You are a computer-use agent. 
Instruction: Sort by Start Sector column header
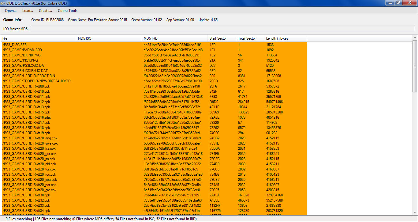point(222,38)
